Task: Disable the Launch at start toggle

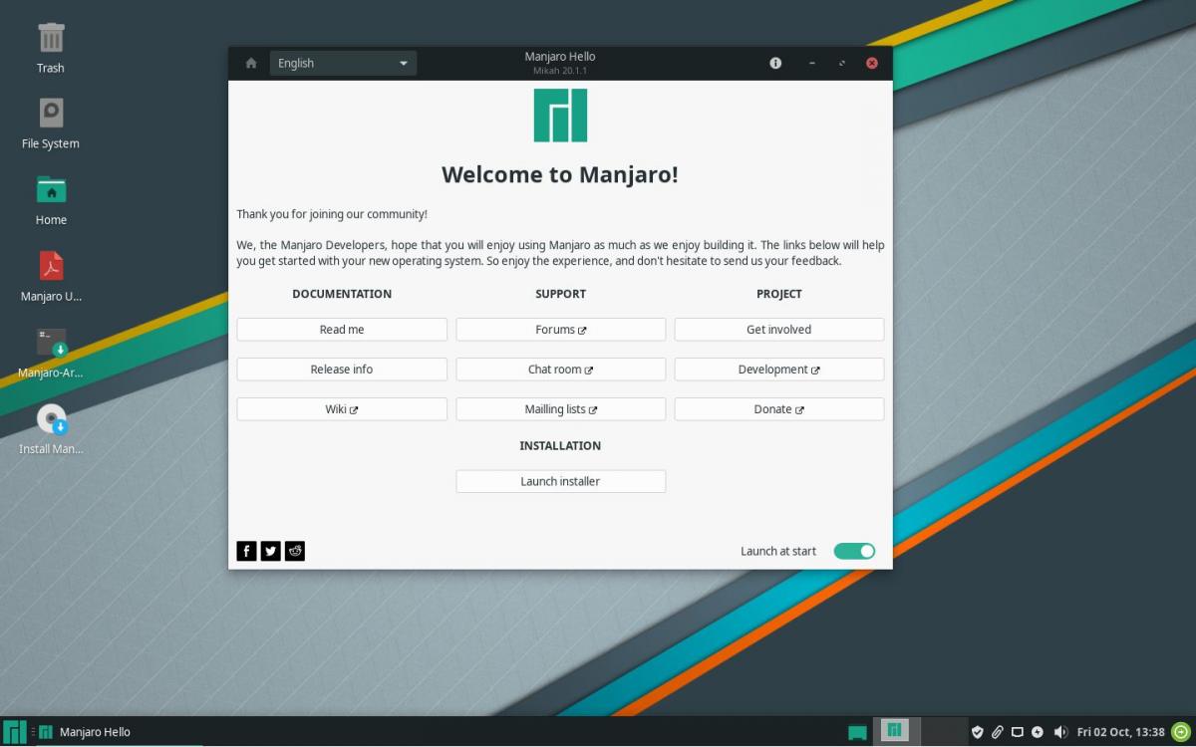Action: (854, 551)
